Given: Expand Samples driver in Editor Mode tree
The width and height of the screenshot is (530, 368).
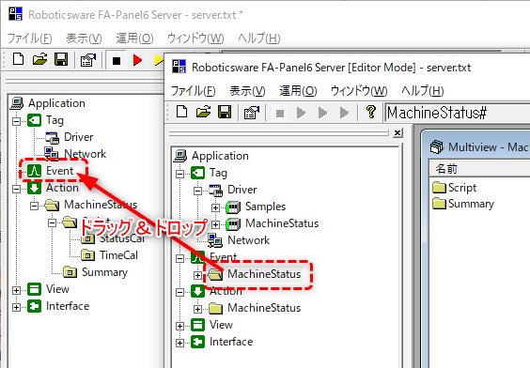Looking at the screenshot, I should pos(215,207).
